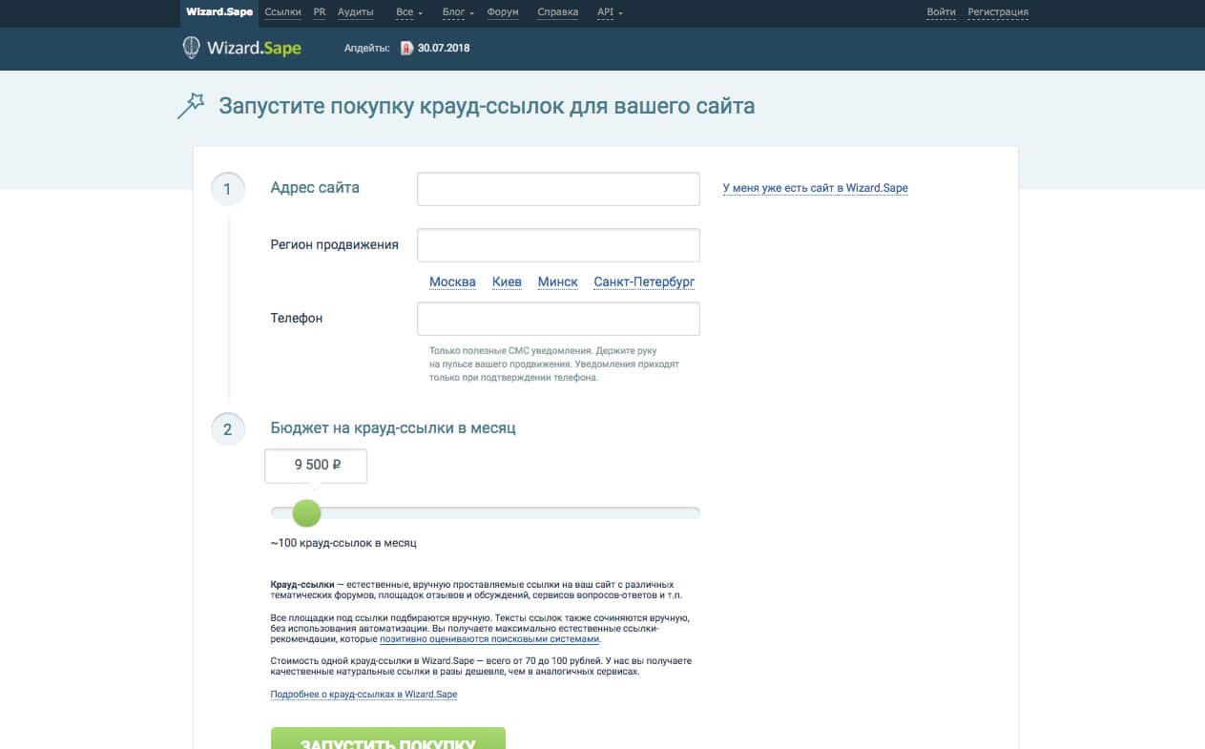Image resolution: width=1205 pixels, height=749 pixels.
Task: Focus the Телефон input field
Action: [x=558, y=319]
